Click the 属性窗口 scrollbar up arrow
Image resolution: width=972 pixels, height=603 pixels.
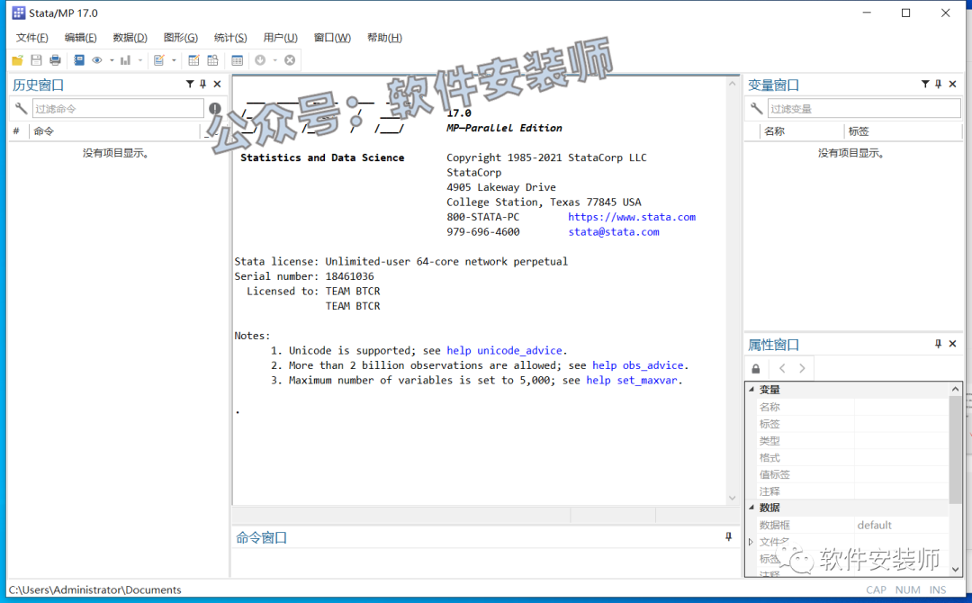[x=955, y=389]
